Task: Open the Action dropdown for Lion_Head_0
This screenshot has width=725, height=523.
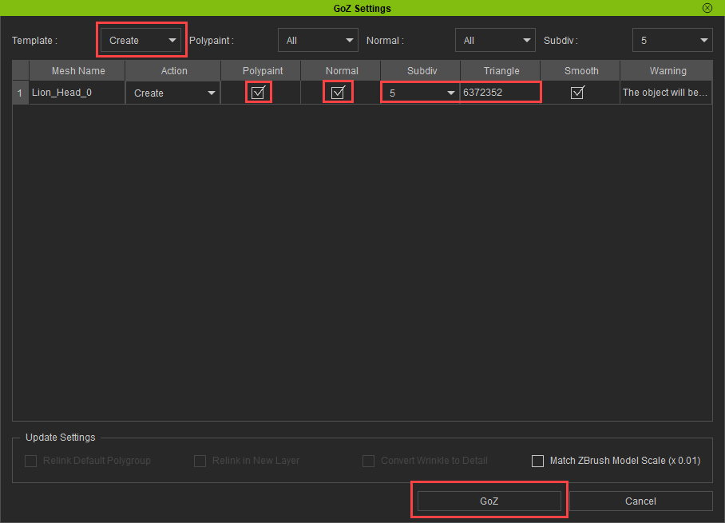Action: [173, 93]
